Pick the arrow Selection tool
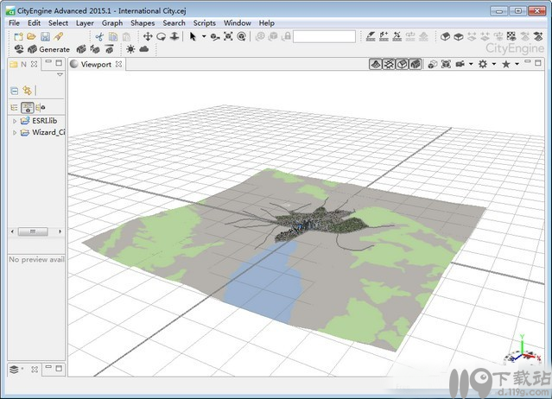 point(193,36)
